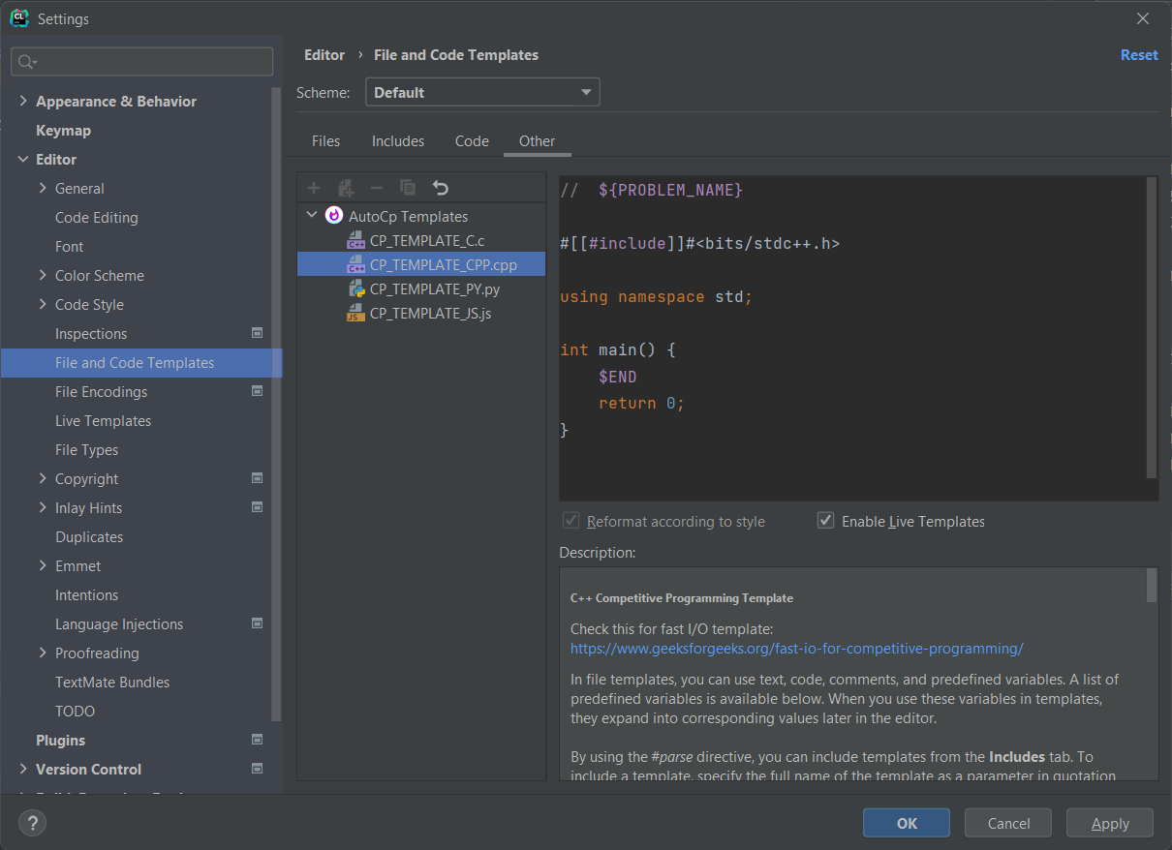The width and height of the screenshot is (1172, 850).
Task: Click the Create Template plus icon
Action: pyautogui.click(x=313, y=187)
